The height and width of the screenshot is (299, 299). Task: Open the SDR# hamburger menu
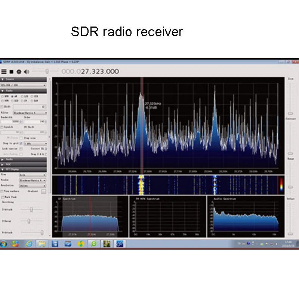coord(3,72)
